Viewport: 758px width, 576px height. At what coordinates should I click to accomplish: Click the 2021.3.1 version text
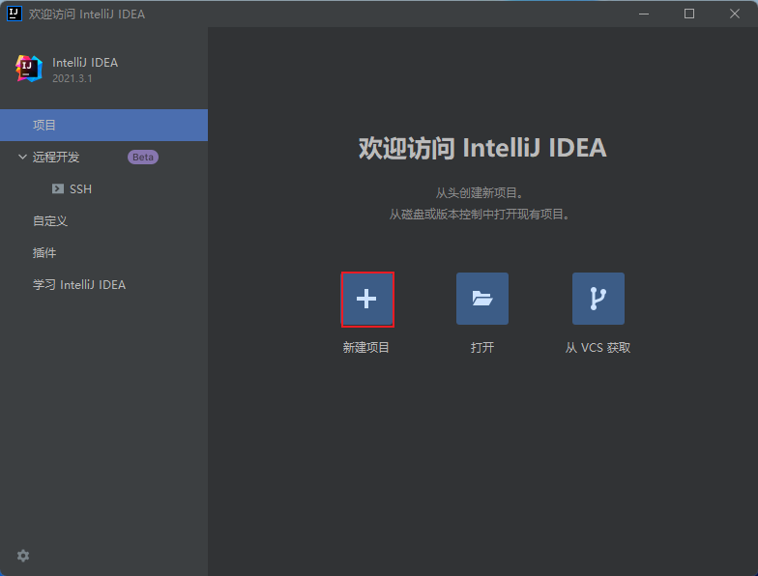pyautogui.click(x=72, y=78)
